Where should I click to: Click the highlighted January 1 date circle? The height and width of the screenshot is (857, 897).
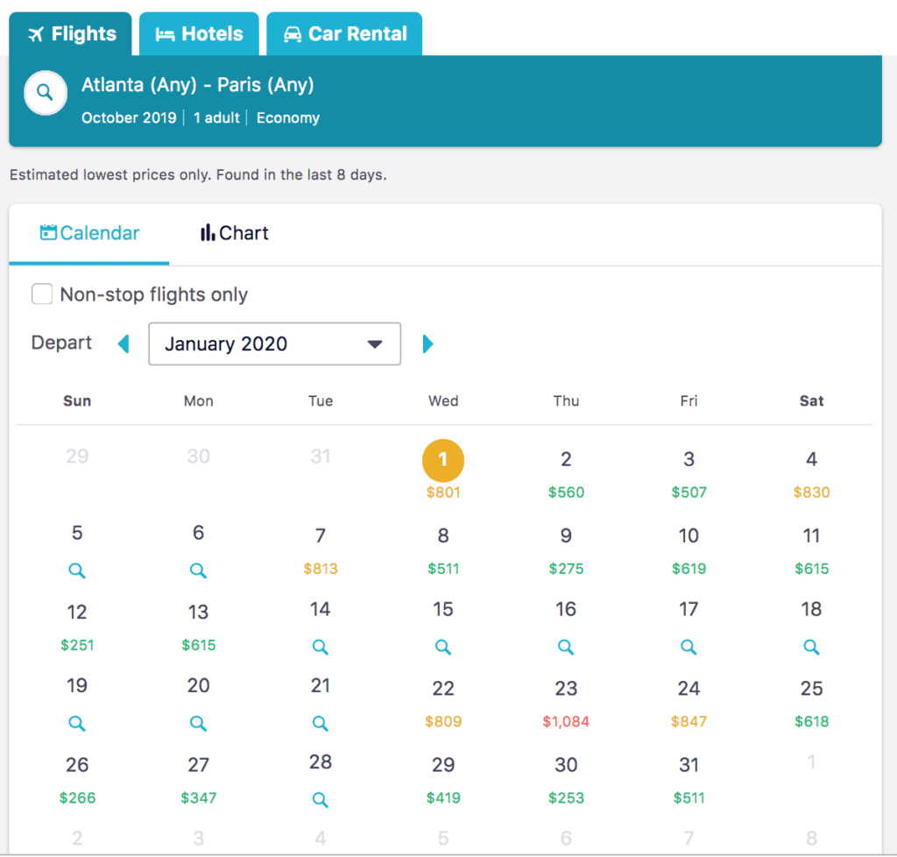click(442, 459)
